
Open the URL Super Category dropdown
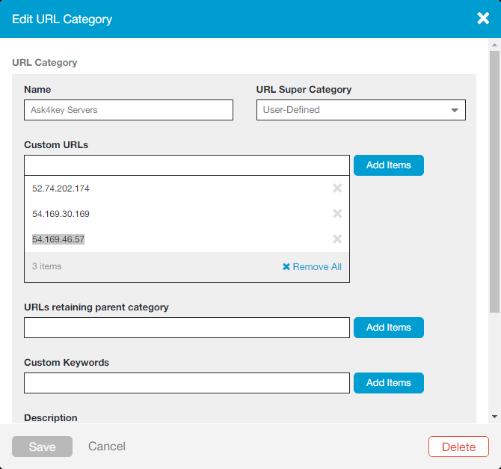point(361,110)
